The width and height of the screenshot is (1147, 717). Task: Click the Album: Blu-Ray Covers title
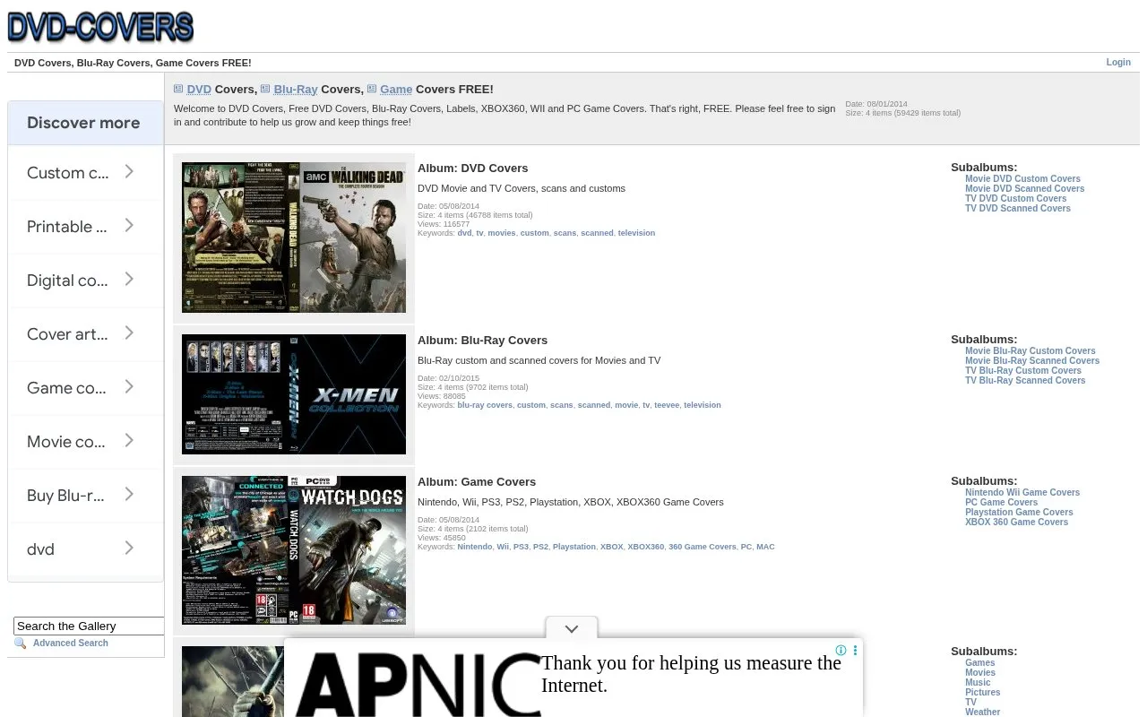coord(482,341)
